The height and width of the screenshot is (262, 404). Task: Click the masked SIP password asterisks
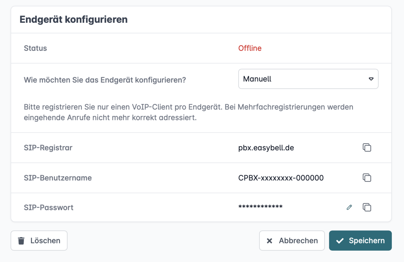(x=260, y=207)
